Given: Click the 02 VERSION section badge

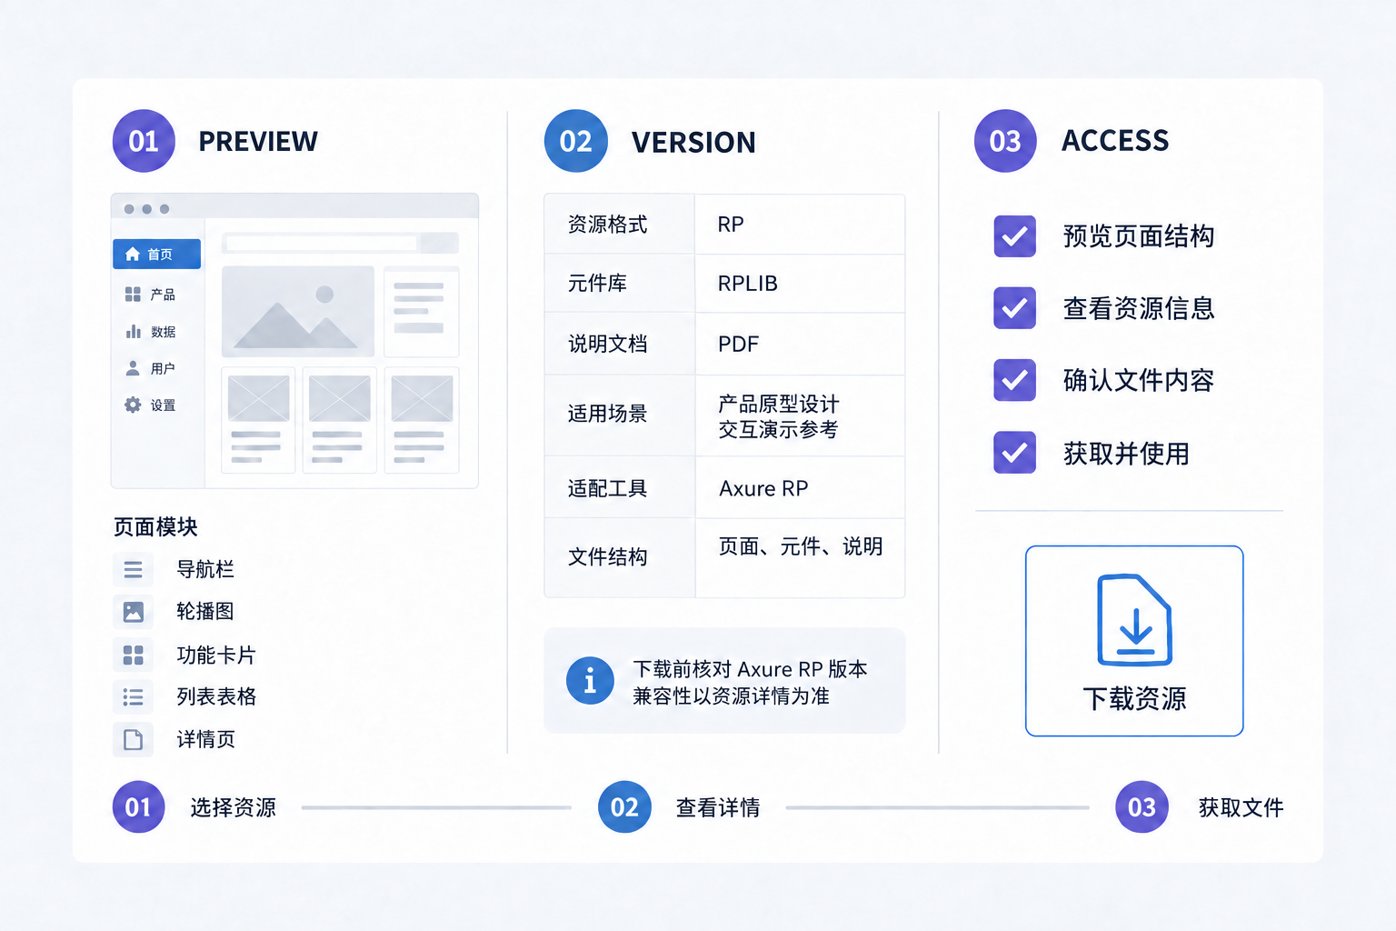Looking at the screenshot, I should click(x=576, y=141).
